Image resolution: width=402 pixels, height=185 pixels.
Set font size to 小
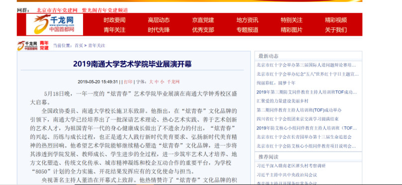click(162, 82)
